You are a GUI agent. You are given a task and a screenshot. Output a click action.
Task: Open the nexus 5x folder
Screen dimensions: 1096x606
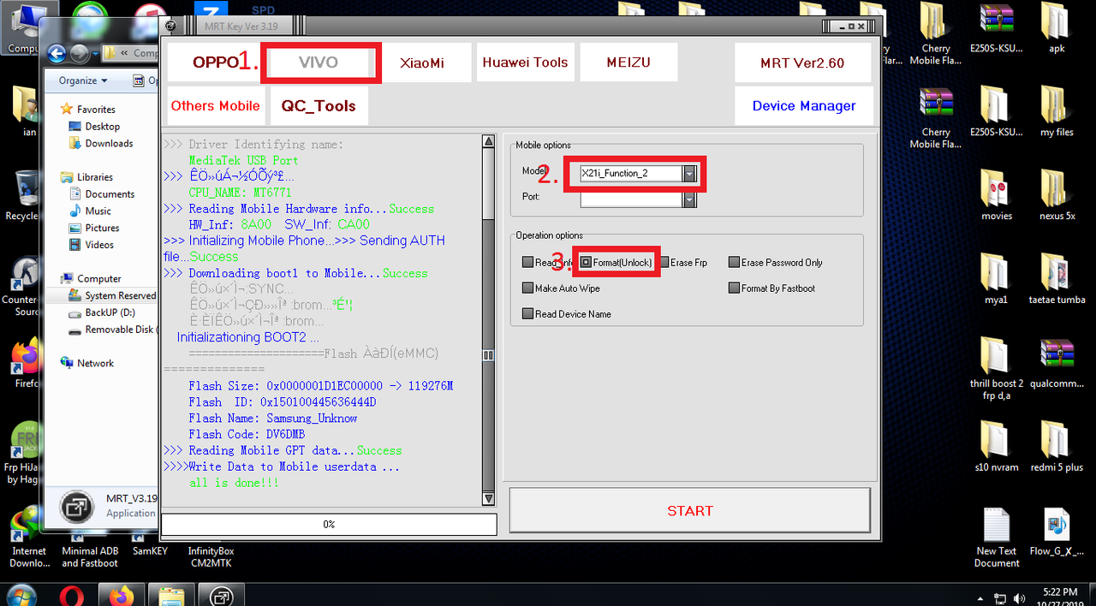[x=1057, y=195]
